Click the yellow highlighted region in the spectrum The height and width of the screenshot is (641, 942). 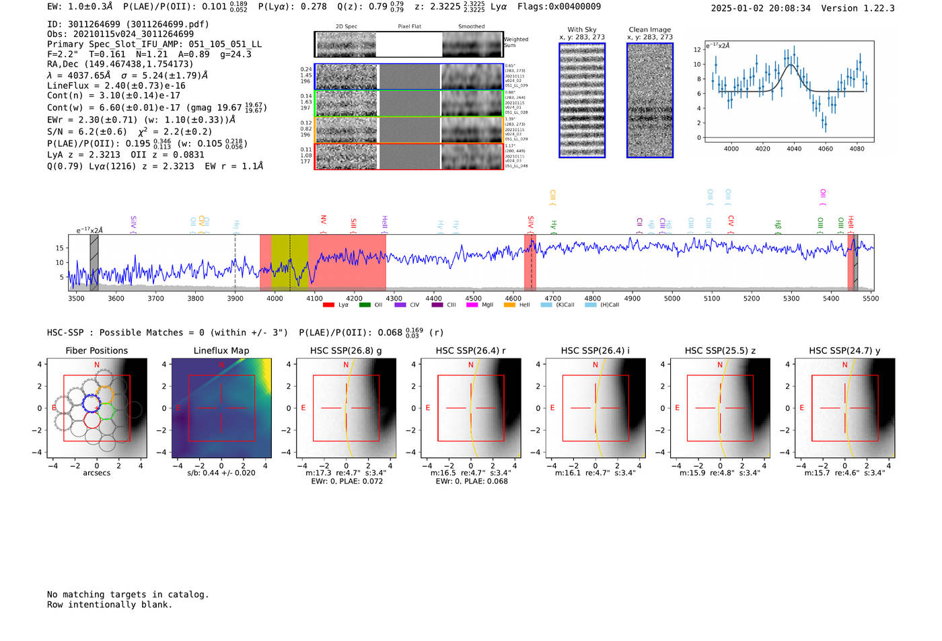pyautogui.click(x=290, y=262)
